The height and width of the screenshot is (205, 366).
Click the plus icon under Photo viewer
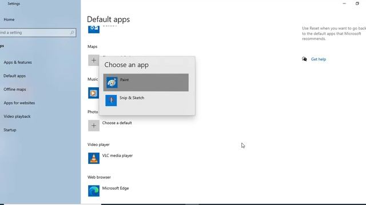[x=94, y=125]
